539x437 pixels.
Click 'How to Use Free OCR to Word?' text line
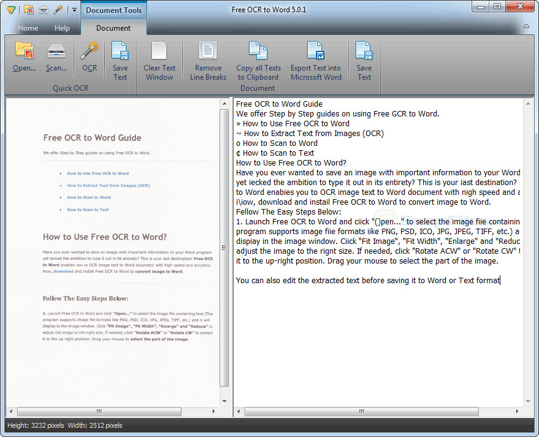(291, 163)
